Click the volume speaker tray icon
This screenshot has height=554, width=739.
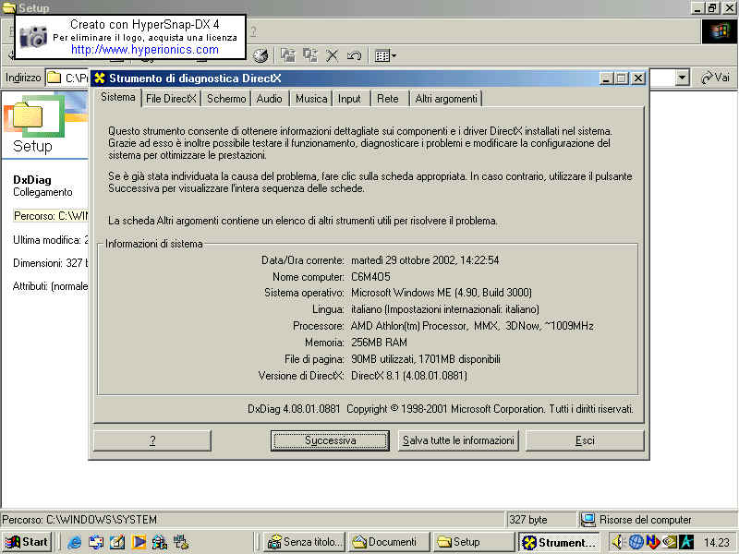(x=617, y=542)
